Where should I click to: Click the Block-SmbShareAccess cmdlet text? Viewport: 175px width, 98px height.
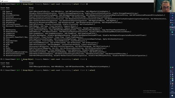[x=39, y=50]
